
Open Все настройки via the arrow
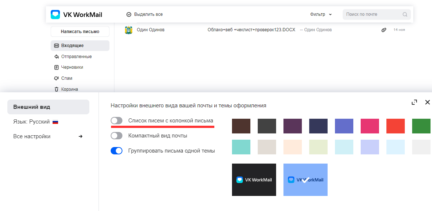81,136
